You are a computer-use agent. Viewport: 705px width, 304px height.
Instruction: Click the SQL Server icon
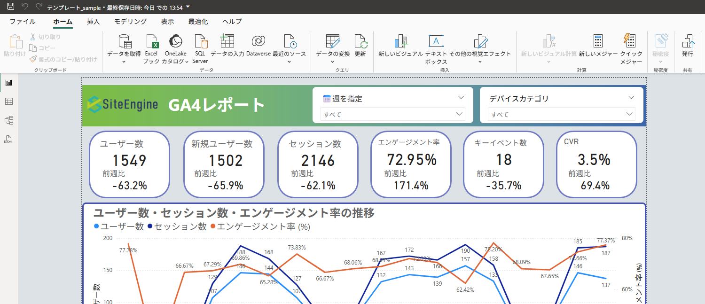click(x=200, y=41)
